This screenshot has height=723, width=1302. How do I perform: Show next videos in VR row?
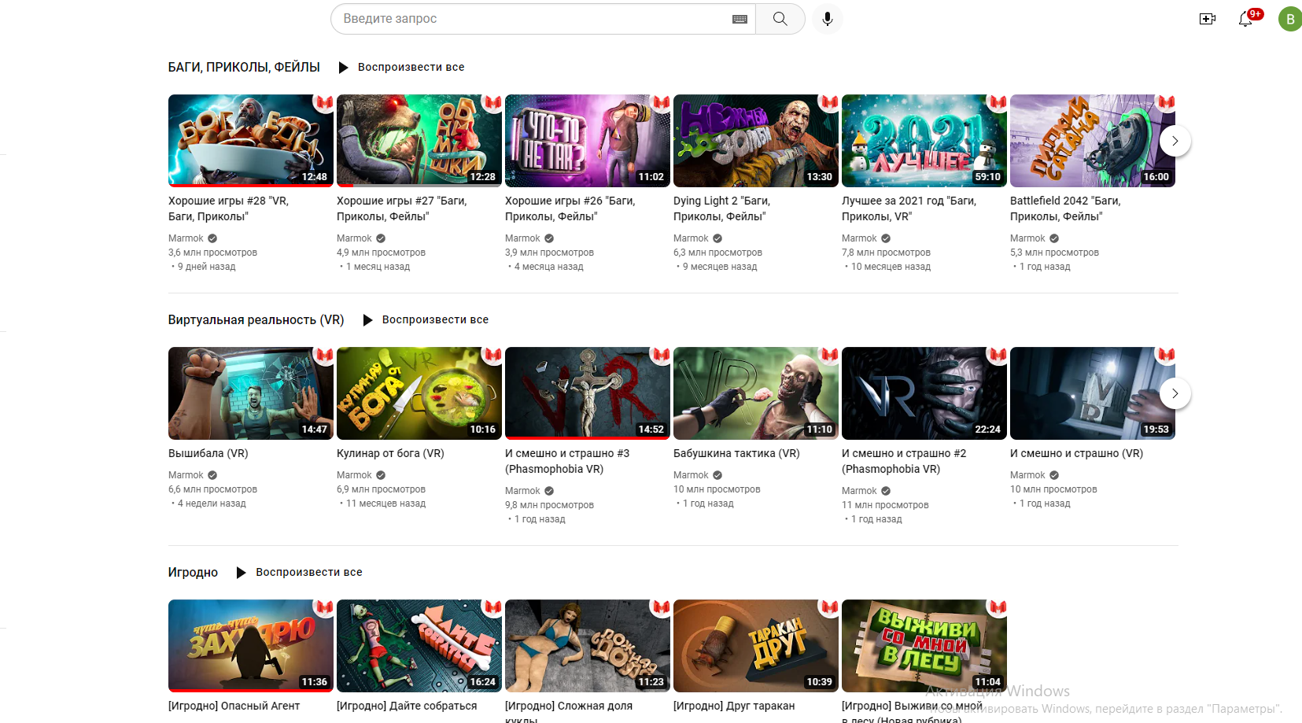[1175, 393]
